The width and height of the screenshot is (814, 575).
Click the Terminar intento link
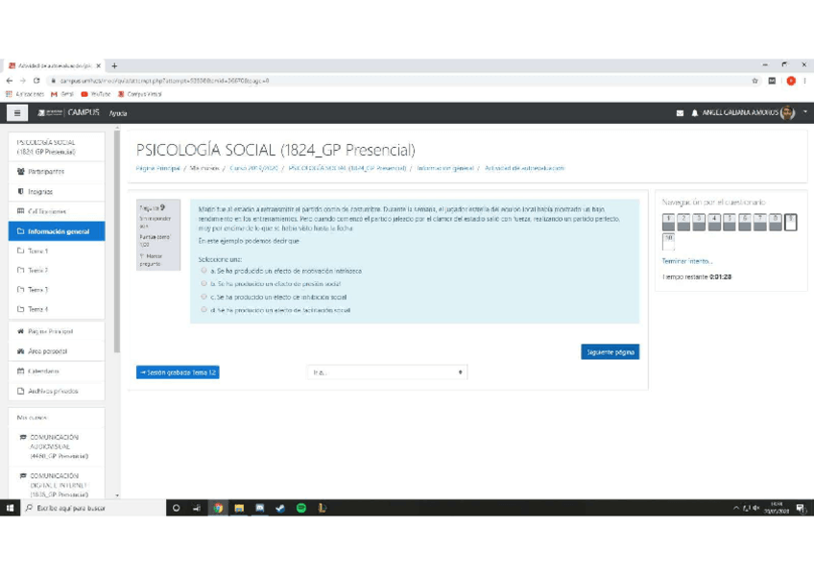[687, 261]
